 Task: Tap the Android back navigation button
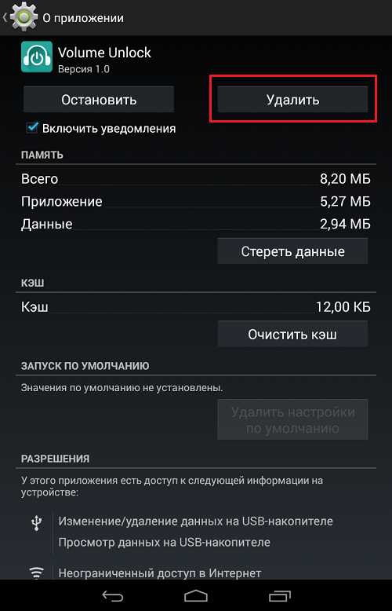(x=112, y=595)
